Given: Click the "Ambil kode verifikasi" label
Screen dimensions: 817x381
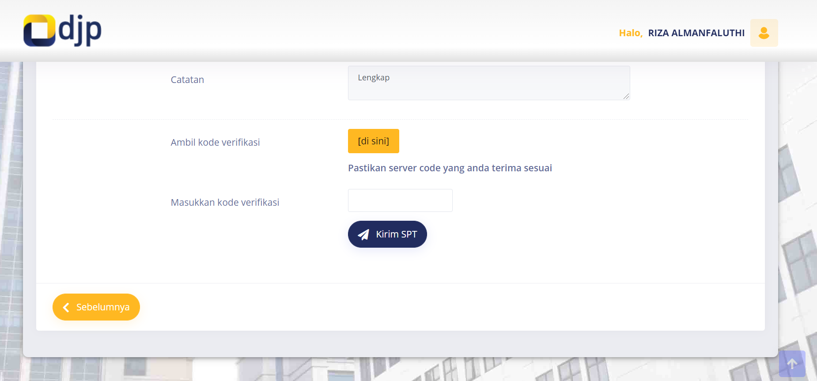Looking at the screenshot, I should (x=215, y=142).
